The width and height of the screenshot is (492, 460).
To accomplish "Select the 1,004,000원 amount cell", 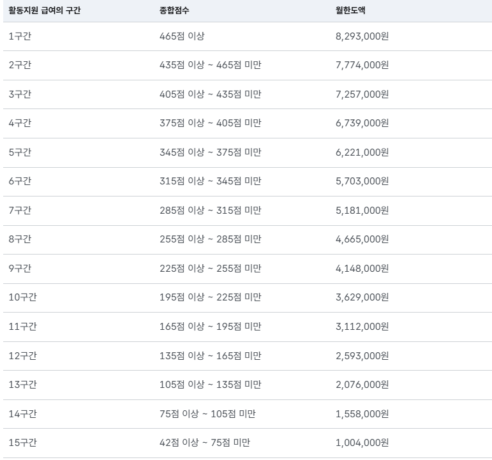I will (362, 443).
